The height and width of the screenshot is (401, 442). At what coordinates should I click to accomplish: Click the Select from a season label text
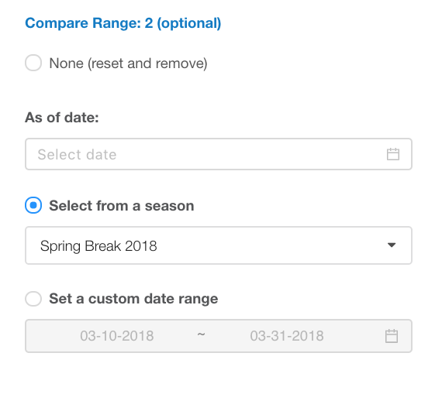point(122,206)
